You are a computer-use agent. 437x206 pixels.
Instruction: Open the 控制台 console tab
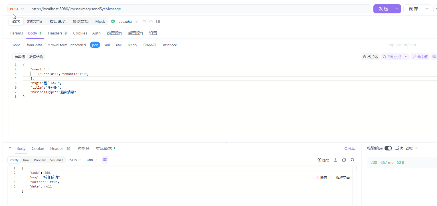click(x=84, y=148)
